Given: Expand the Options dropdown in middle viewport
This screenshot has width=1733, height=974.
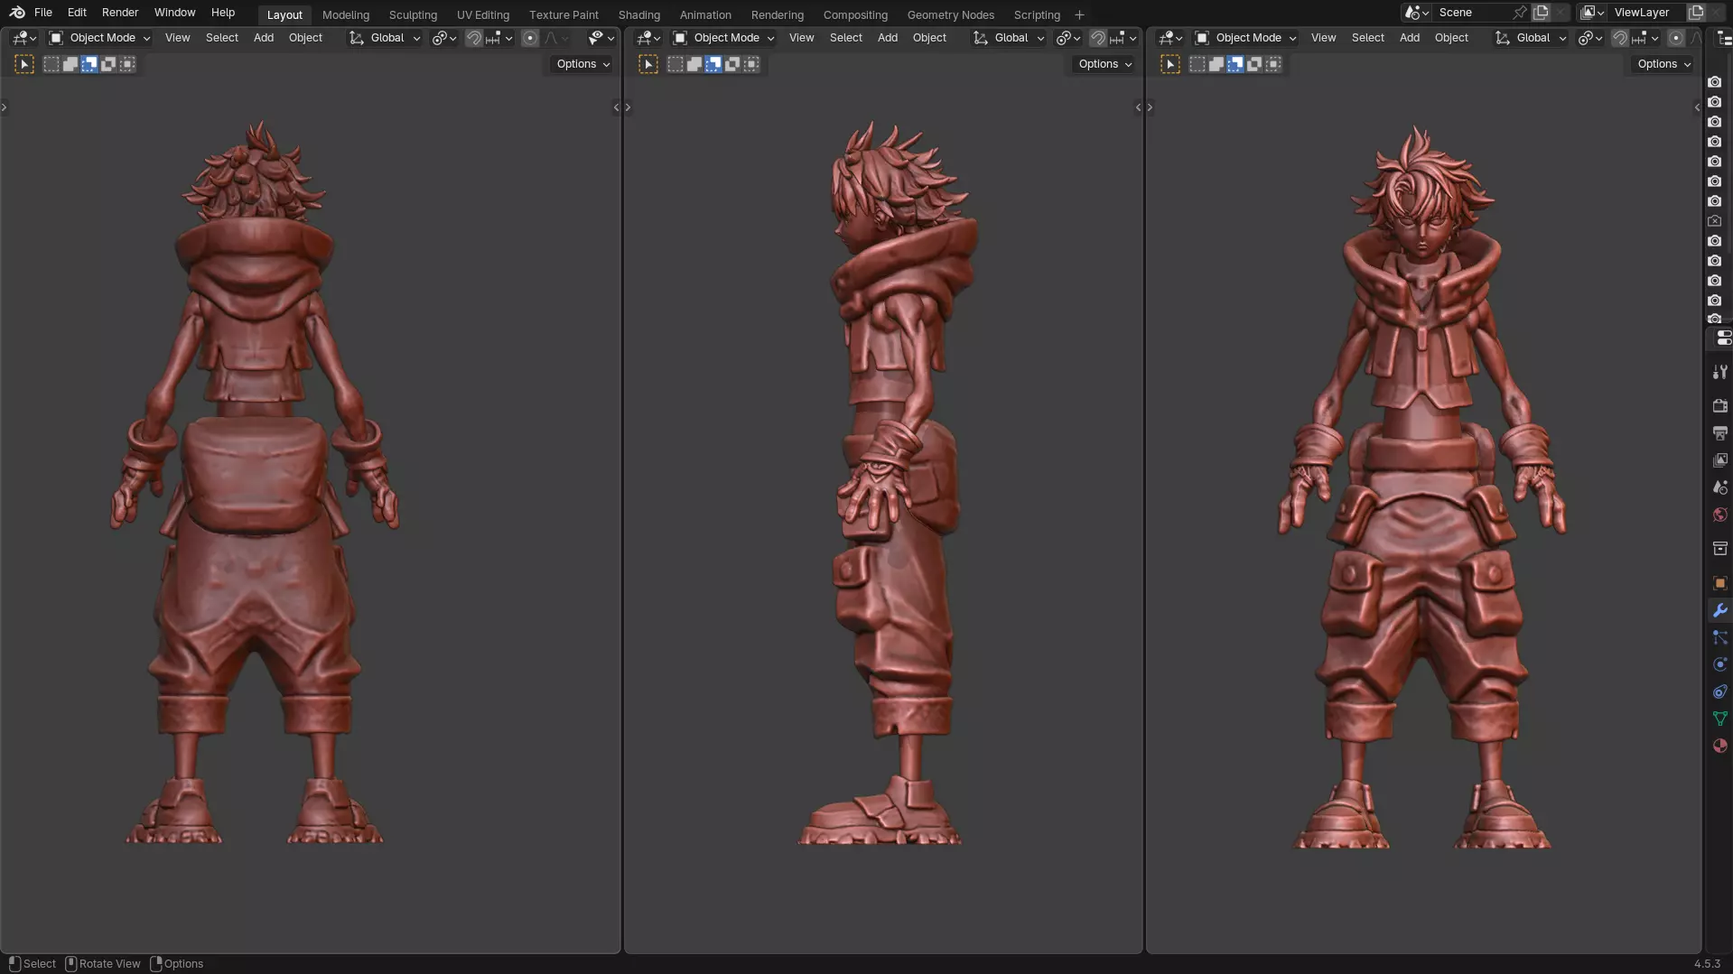Looking at the screenshot, I should pos(1104,64).
